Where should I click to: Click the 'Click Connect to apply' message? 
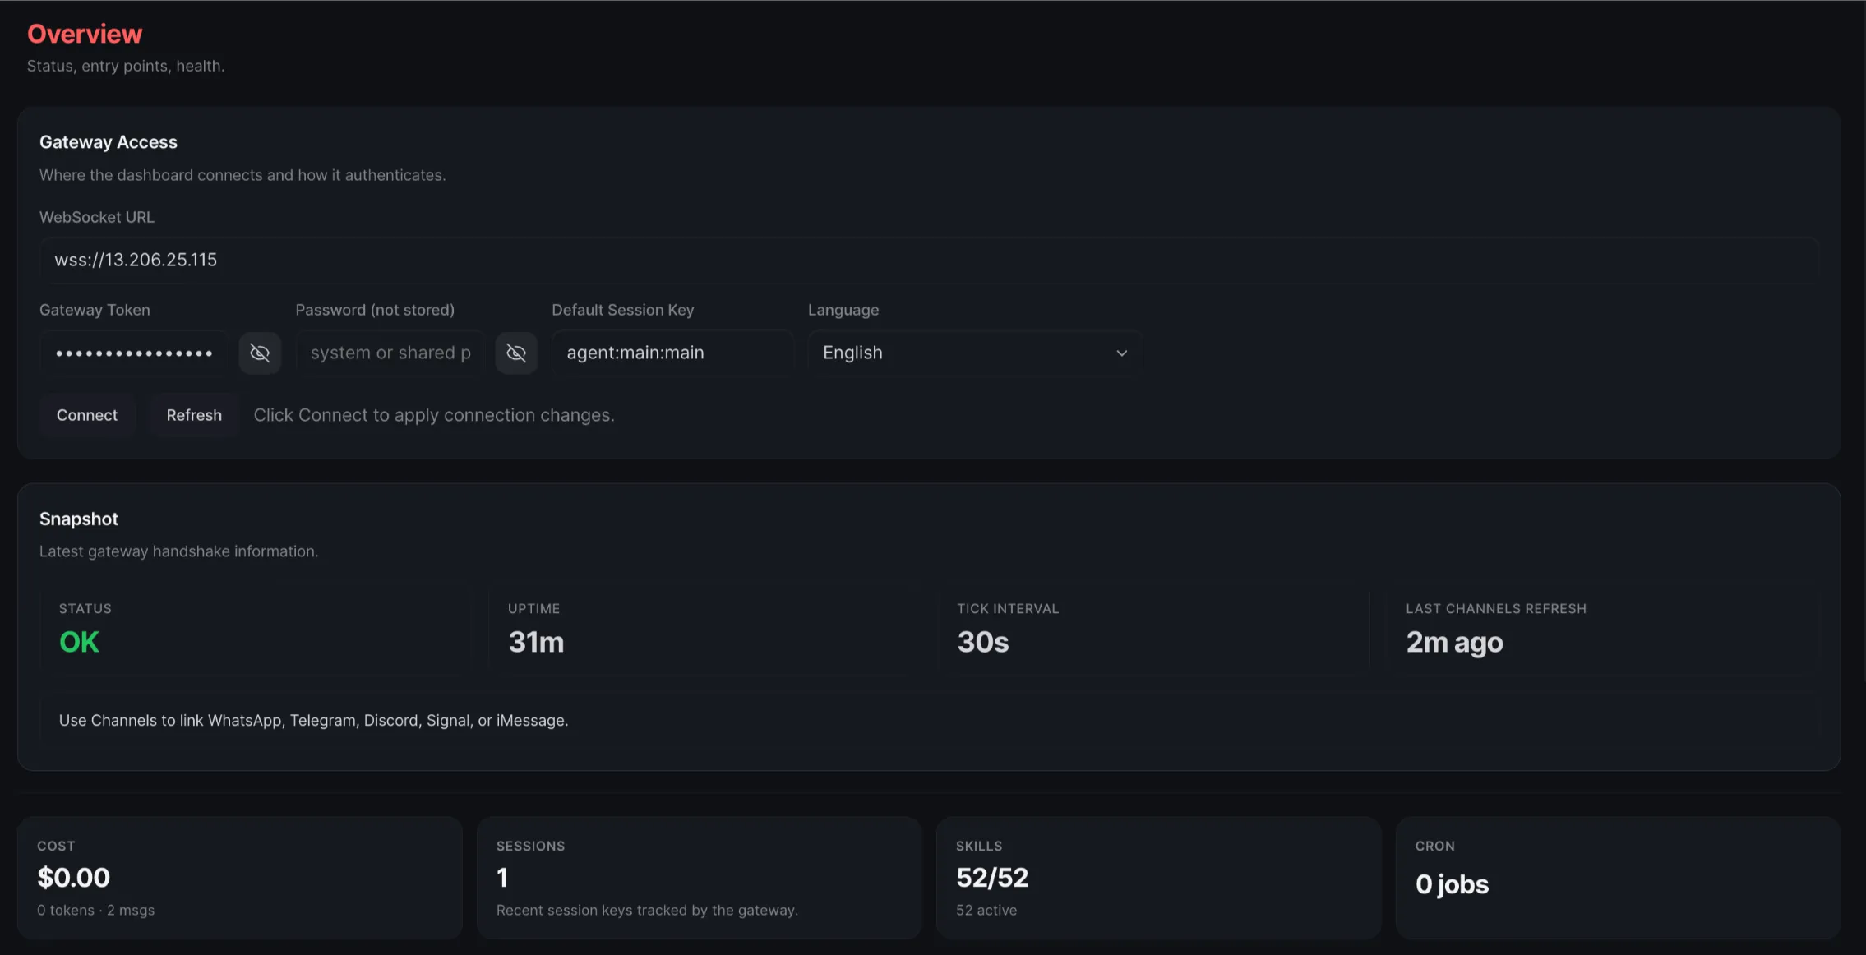click(434, 415)
